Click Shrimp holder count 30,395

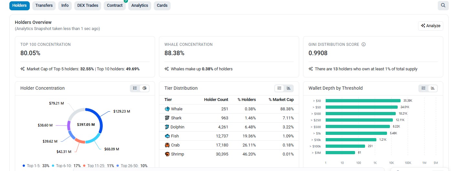coord(222,154)
